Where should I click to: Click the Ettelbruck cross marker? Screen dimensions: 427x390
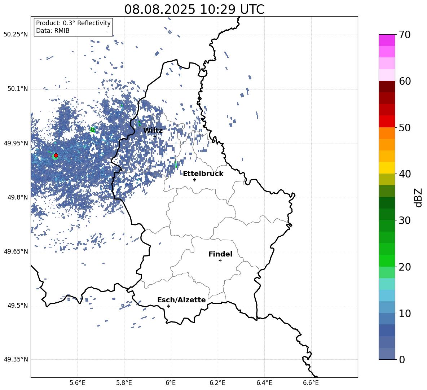click(x=194, y=180)
